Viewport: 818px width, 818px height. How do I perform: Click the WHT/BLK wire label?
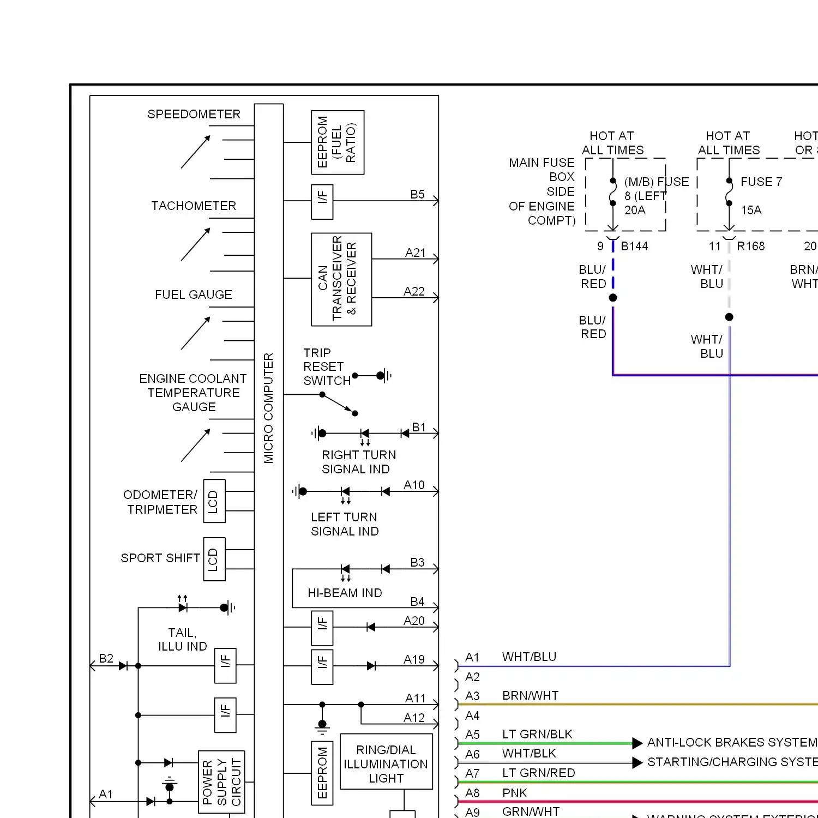point(529,753)
